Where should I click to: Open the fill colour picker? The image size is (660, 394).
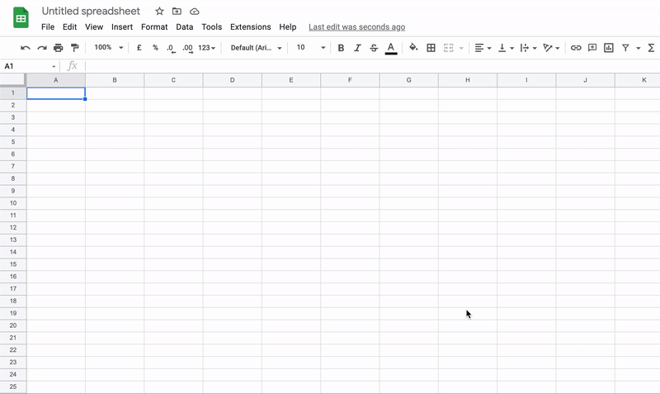[413, 48]
